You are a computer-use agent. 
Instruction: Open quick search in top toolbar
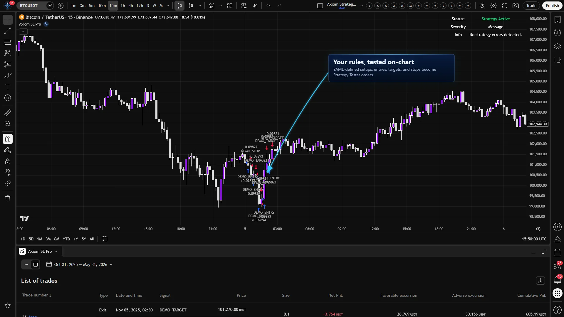(x=482, y=6)
